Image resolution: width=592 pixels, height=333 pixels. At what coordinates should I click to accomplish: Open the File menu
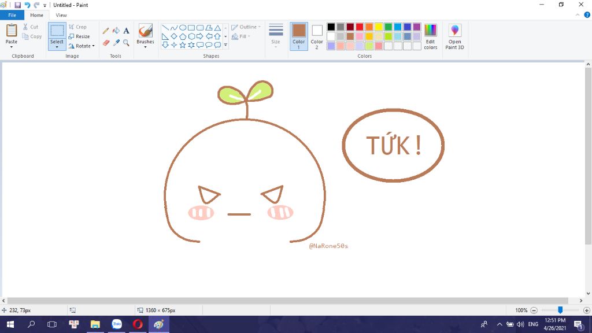[x=12, y=15]
